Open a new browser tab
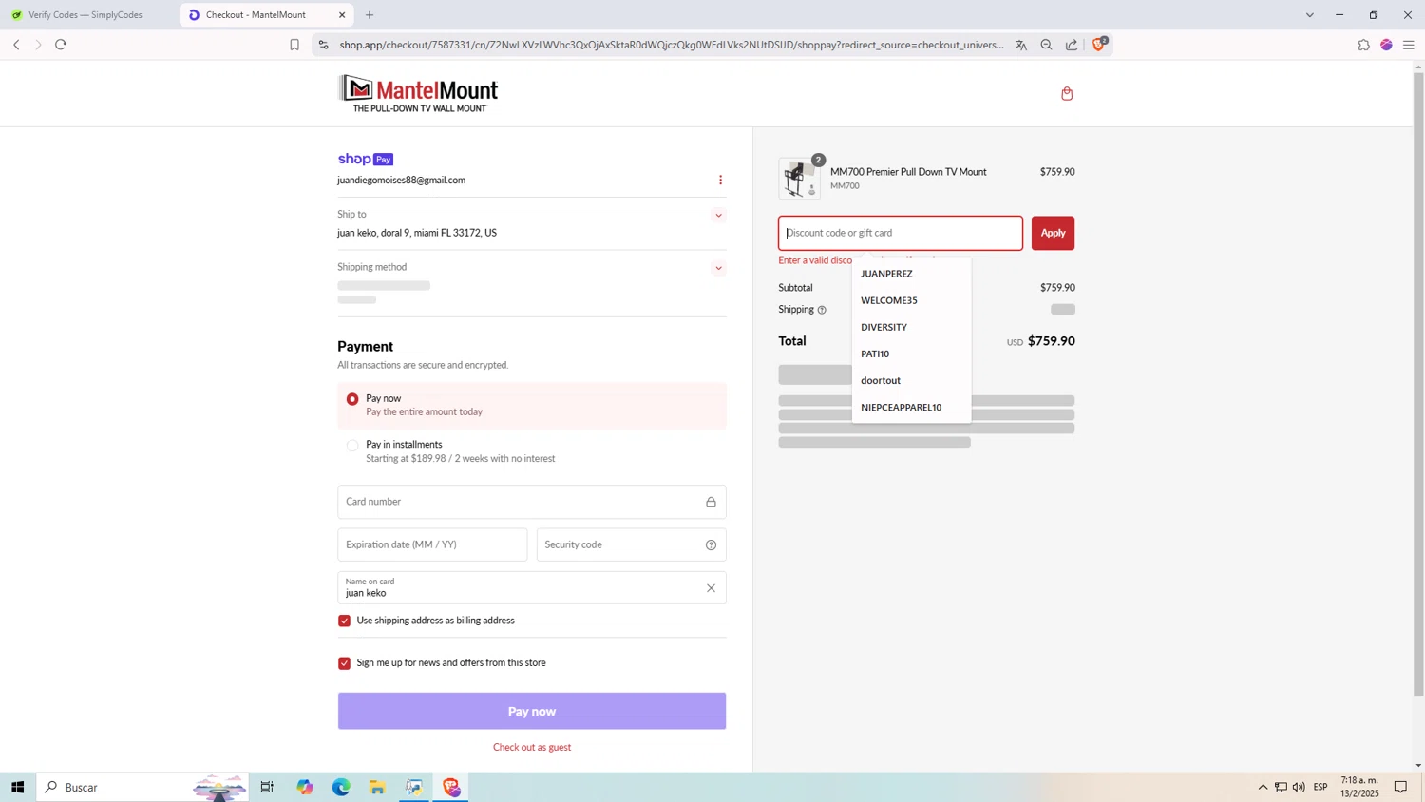The height and width of the screenshot is (802, 1425). point(370,15)
